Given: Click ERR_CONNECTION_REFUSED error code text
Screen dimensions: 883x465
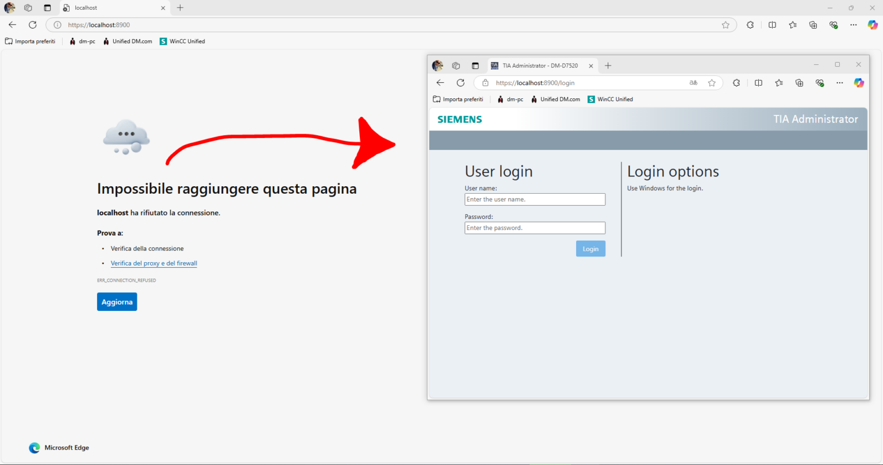Looking at the screenshot, I should click(x=126, y=280).
